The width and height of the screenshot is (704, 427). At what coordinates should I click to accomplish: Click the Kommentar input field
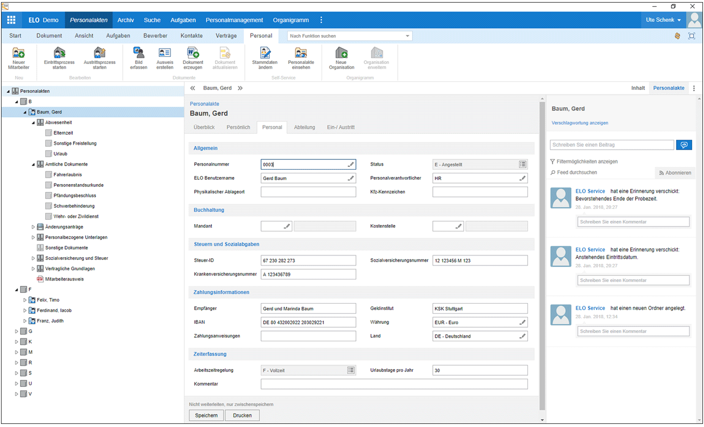coord(395,384)
